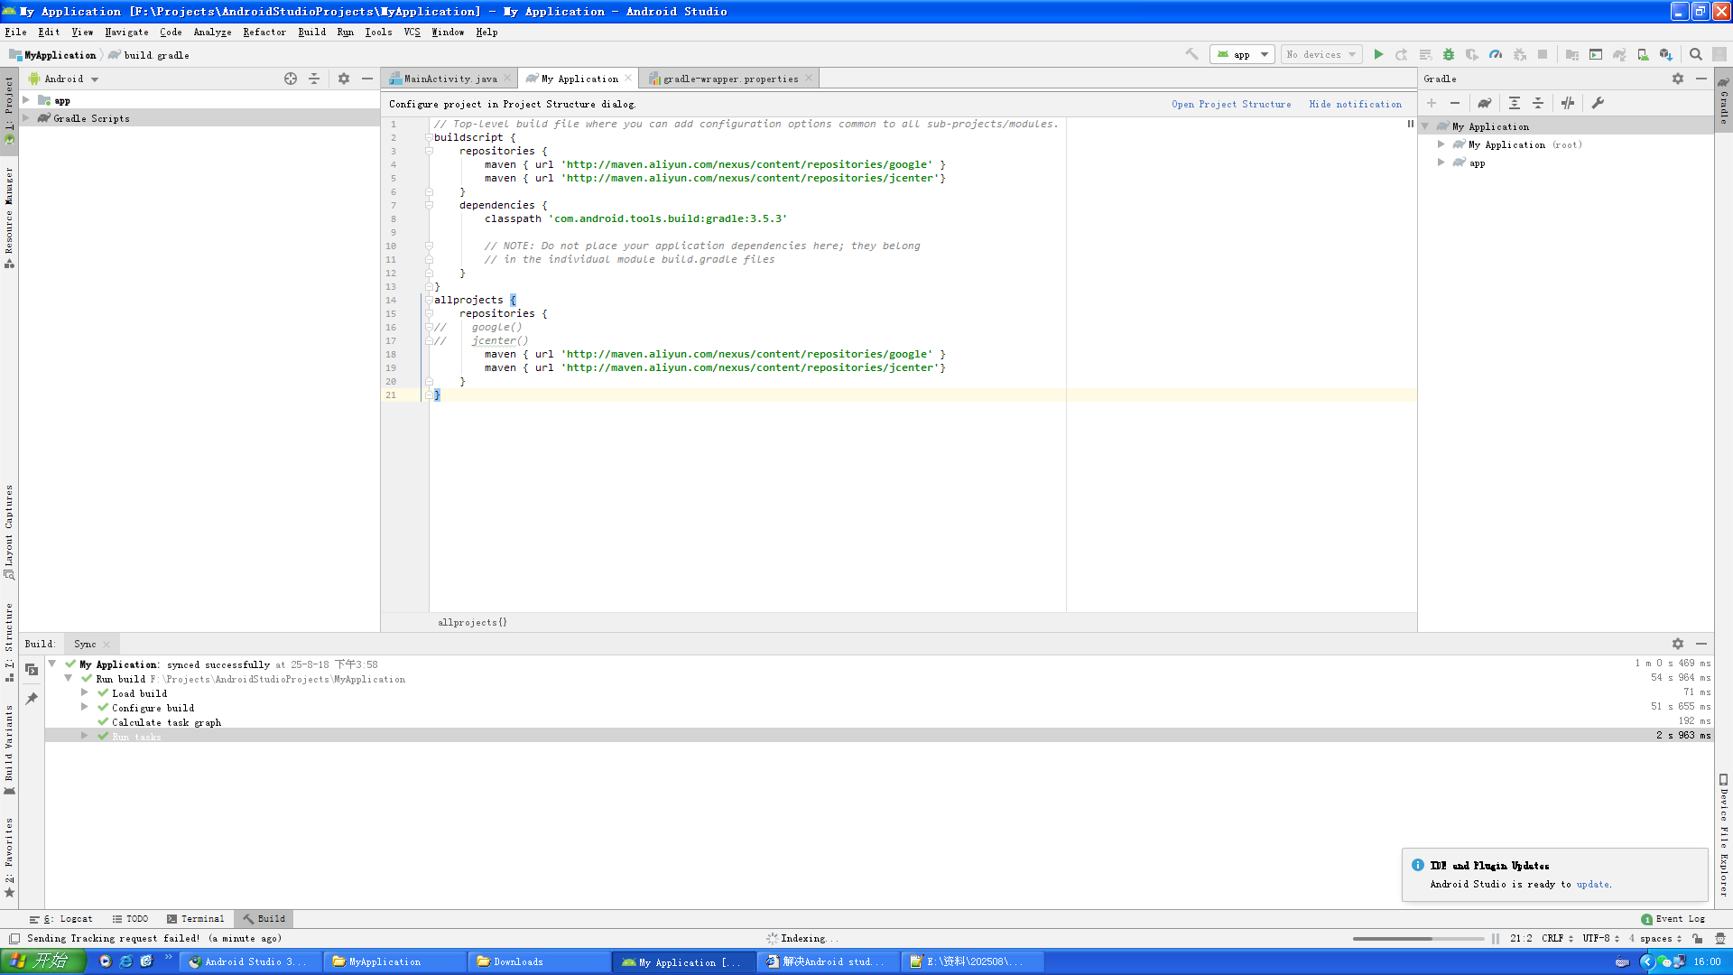The height and width of the screenshot is (975, 1733).
Task: Click Expand All icon in Gradle panel
Action: [x=1515, y=103]
